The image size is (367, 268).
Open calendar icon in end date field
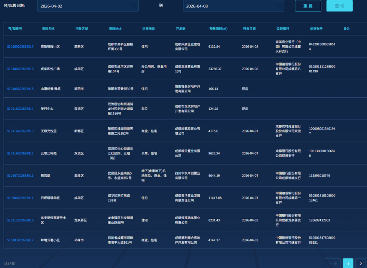[x=279, y=6]
